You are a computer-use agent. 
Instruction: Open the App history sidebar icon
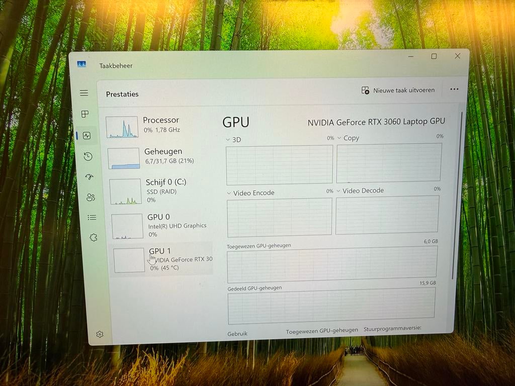(x=88, y=156)
